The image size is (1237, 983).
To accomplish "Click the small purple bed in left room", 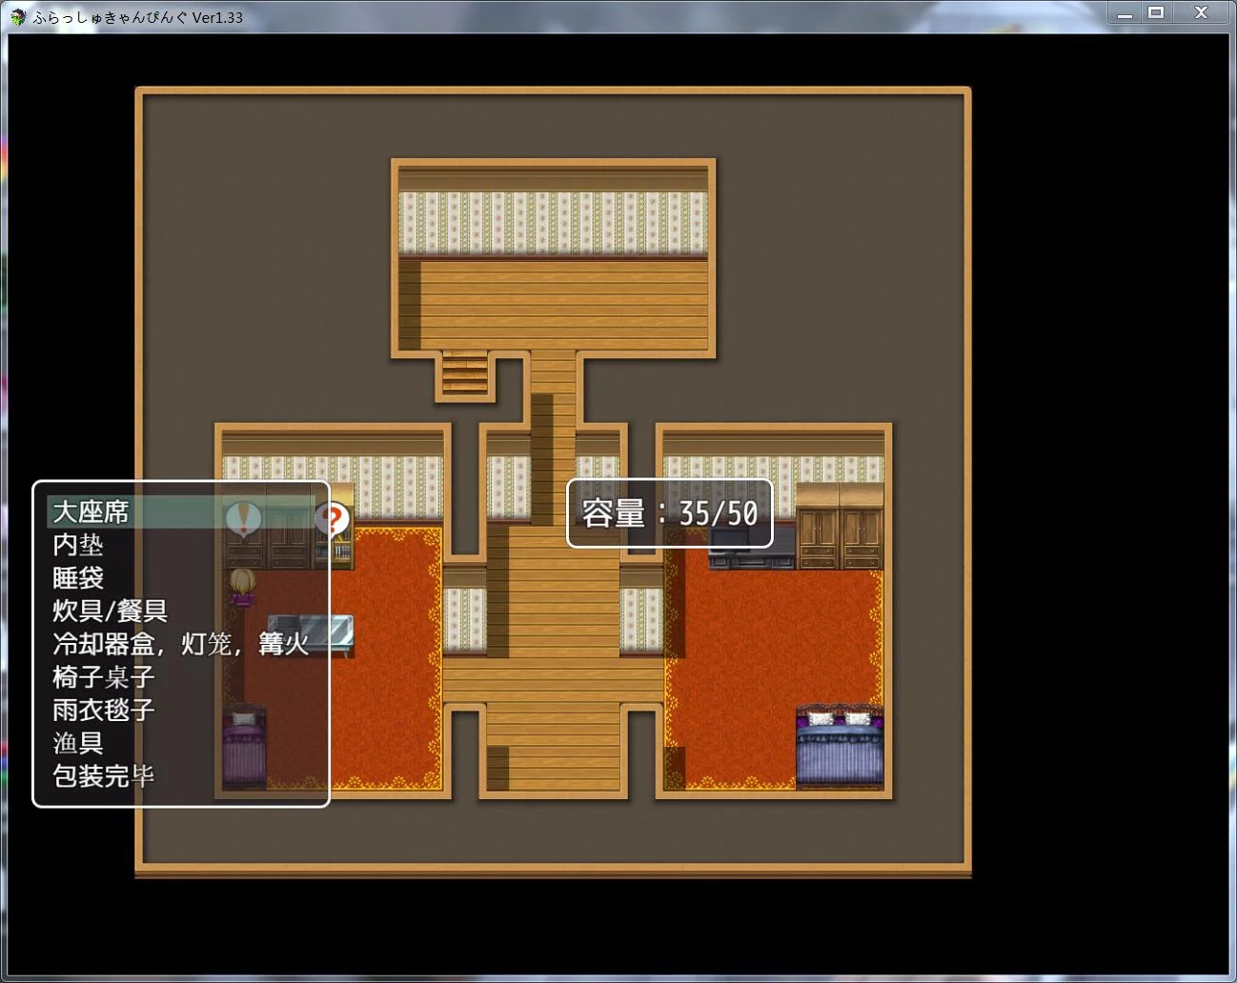I will (x=244, y=747).
